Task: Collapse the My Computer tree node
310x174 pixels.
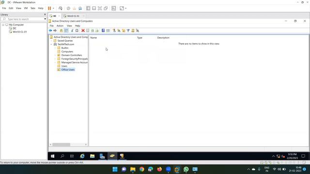Action: (x=3, y=25)
